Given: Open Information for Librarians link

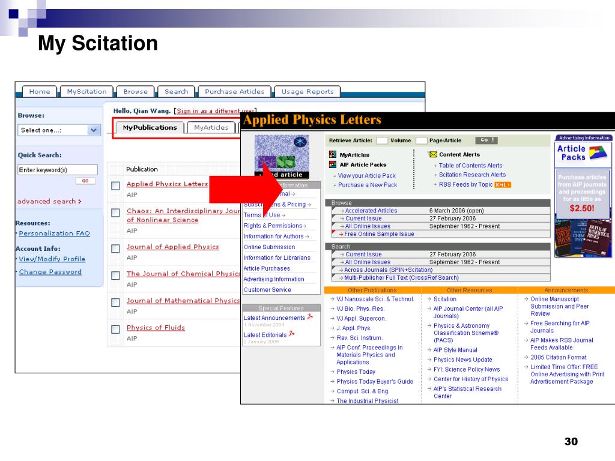Looking at the screenshot, I should point(277,258).
